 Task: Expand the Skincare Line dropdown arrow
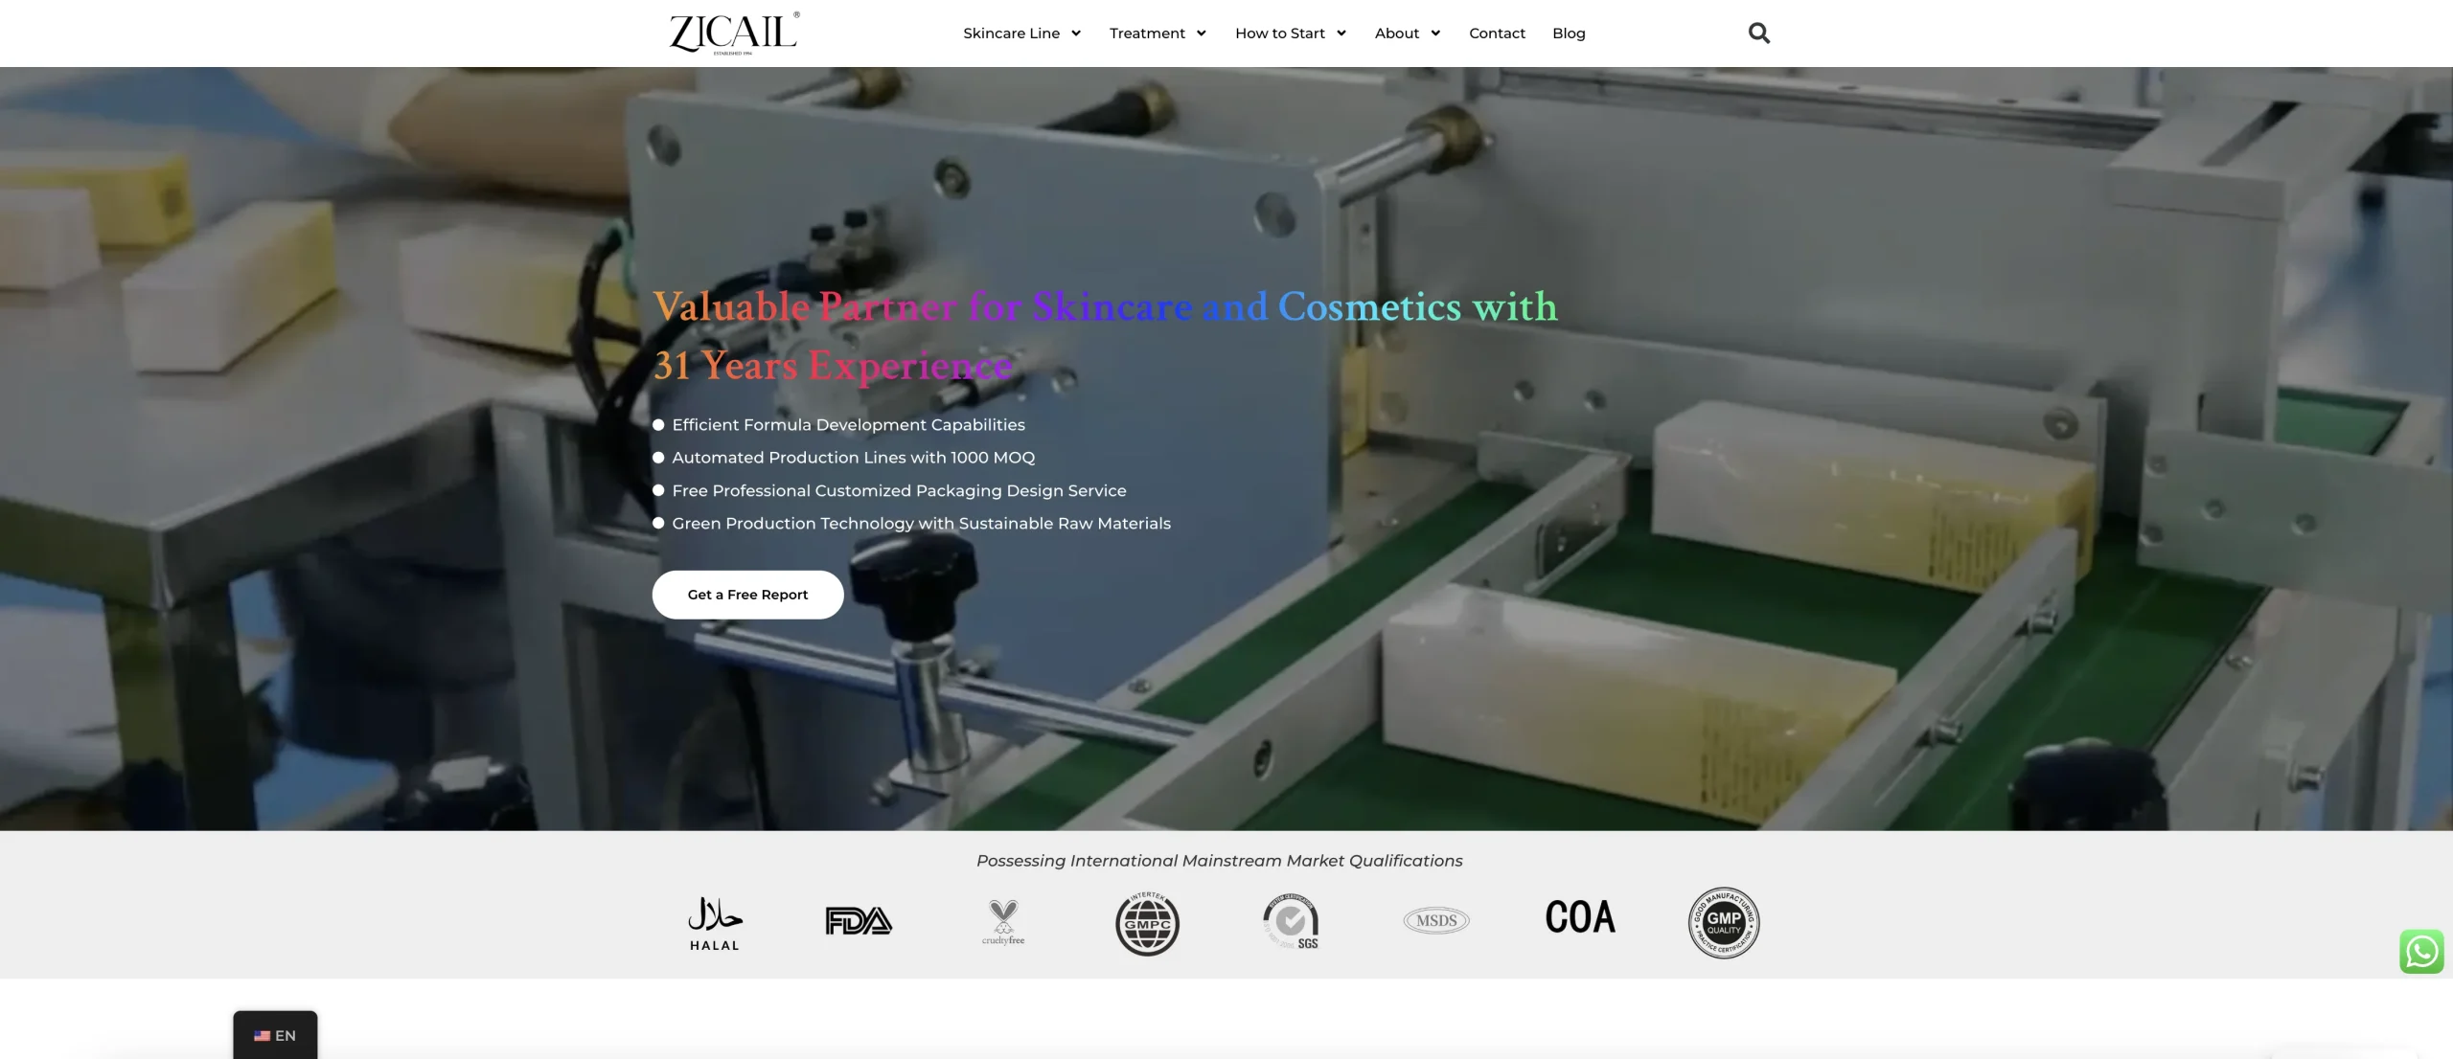point(1076,34)
